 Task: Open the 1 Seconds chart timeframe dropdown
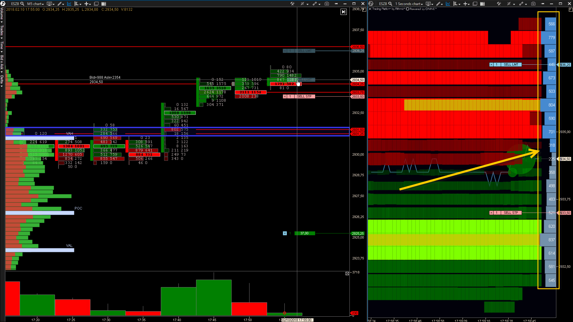(x=409, y=4)
